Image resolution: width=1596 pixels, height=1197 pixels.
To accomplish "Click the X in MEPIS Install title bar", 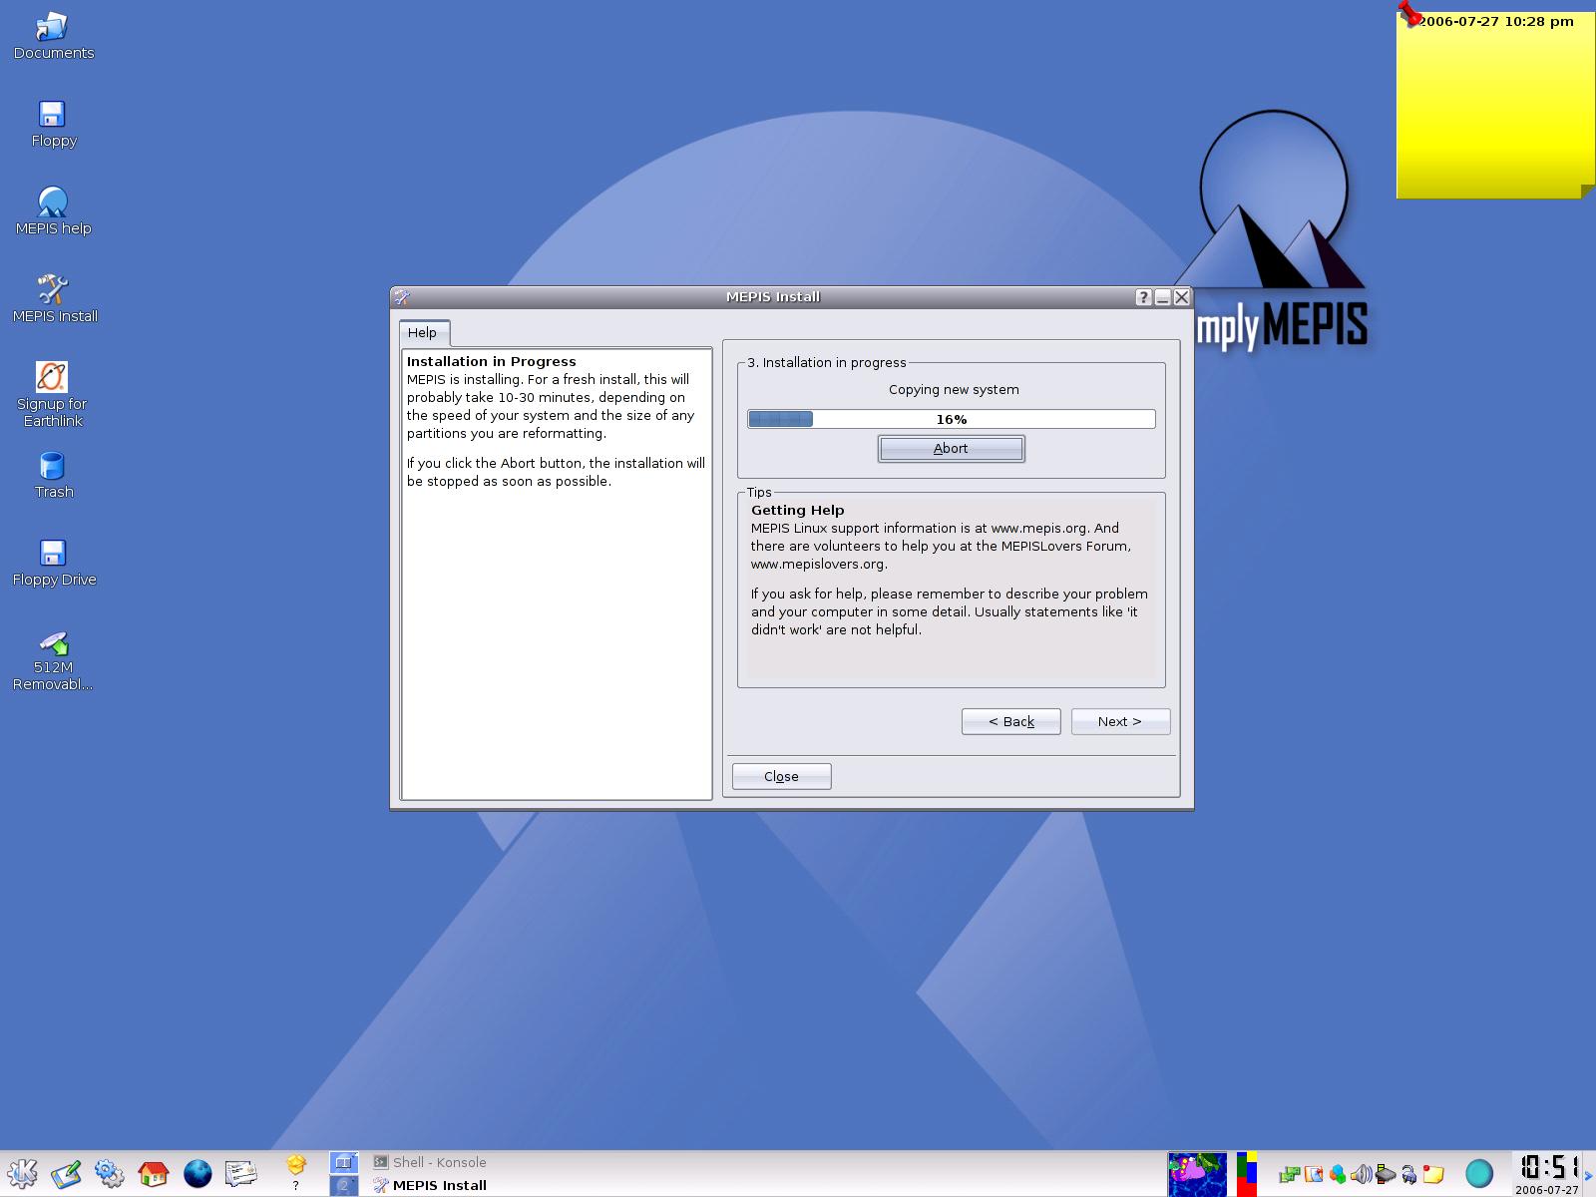I will point(1182,297).
